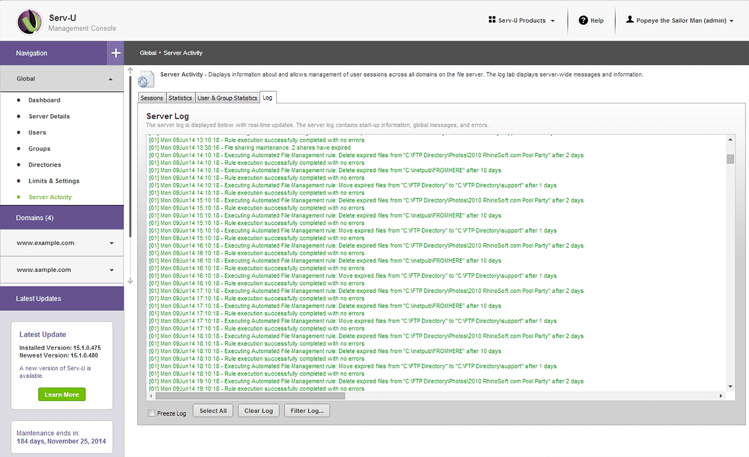Click the plus icon beside Navigation
The height and width of the screenshot is (457, 749).
(116, 53)
